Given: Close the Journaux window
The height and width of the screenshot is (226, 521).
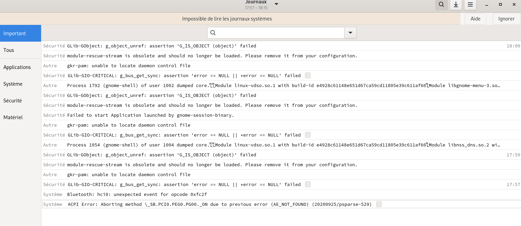Looking at the screenshot, I should point(514,4).
